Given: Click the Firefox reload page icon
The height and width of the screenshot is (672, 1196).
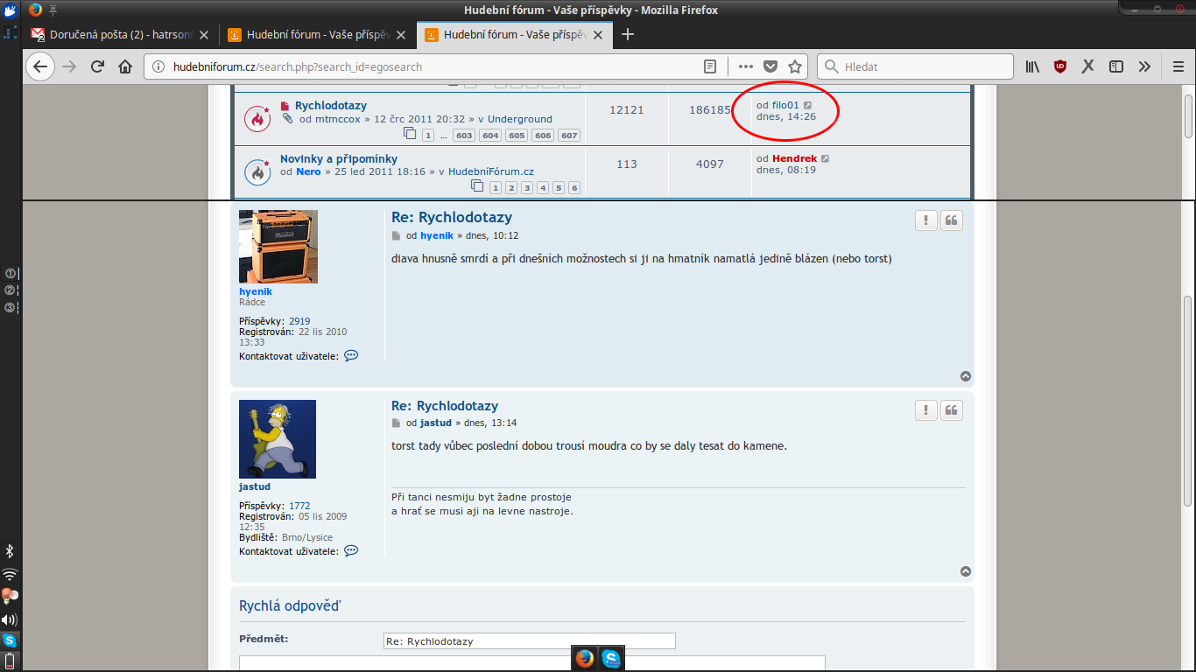Looking at the screenshot, I should coord(97,66).
